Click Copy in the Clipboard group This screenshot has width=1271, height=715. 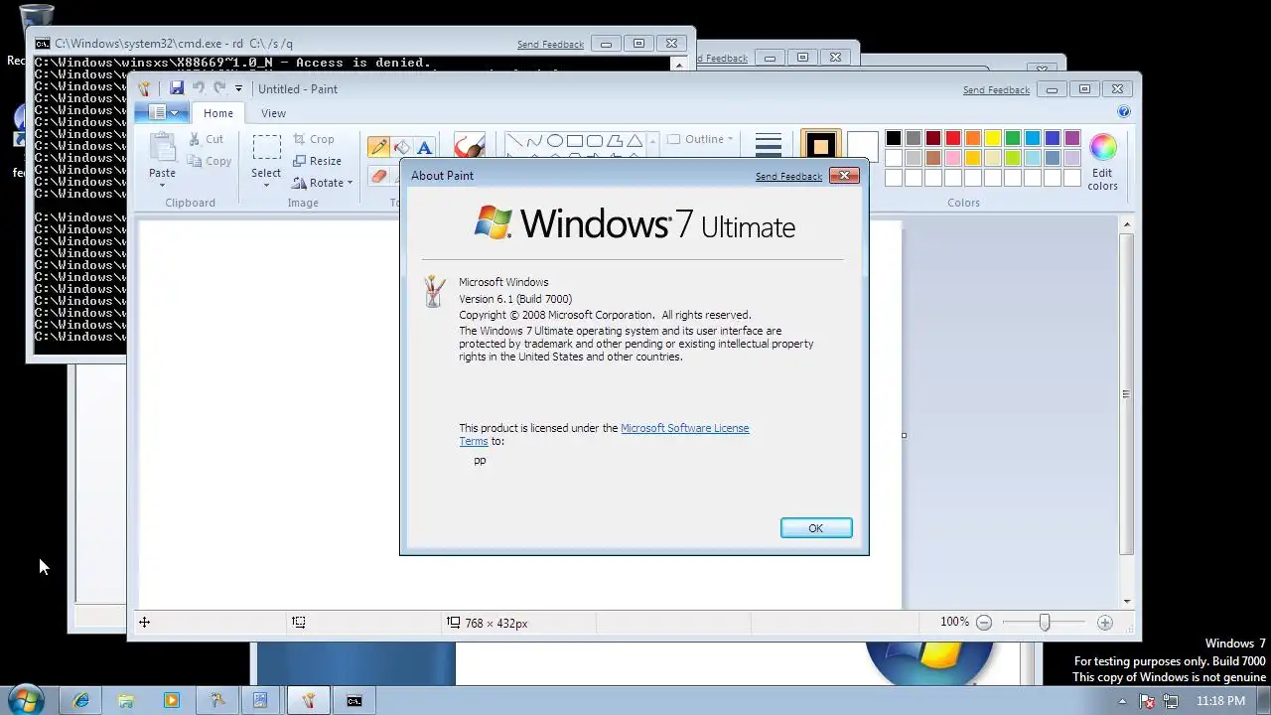point(210,161)
